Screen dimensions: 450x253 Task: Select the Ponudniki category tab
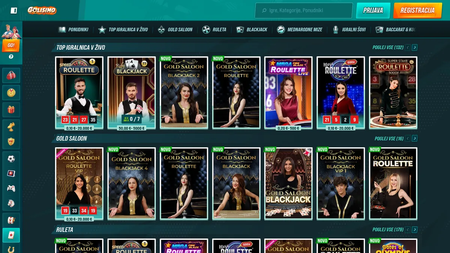point(73,30)
